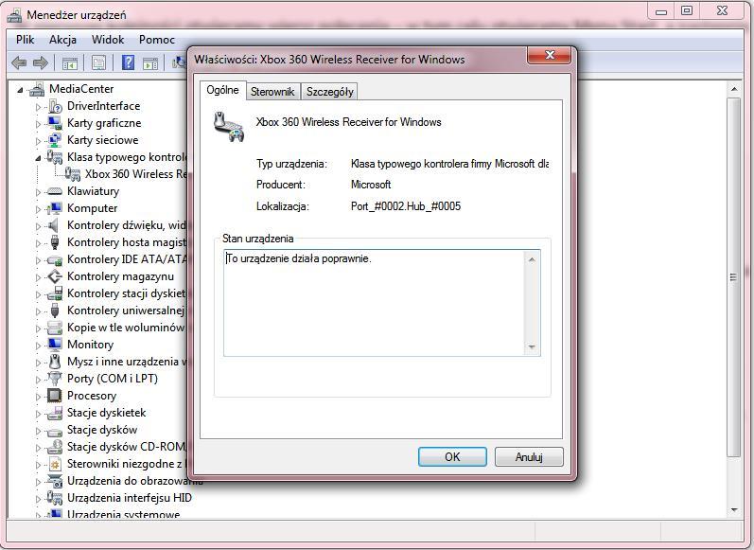Switch to the Szczegóły tab
754x550 pixels.
330,92
